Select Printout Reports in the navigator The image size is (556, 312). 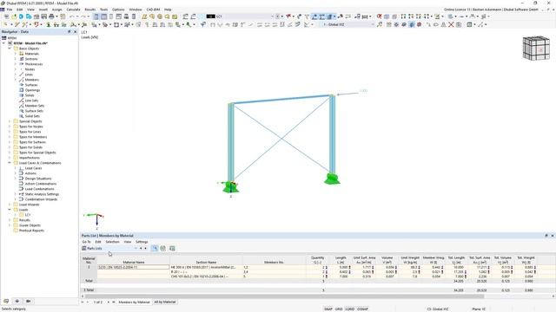pyautogui.click(x=31, y=231)
